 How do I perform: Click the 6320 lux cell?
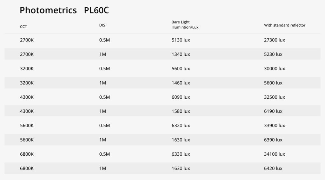[x=181, y=126]
